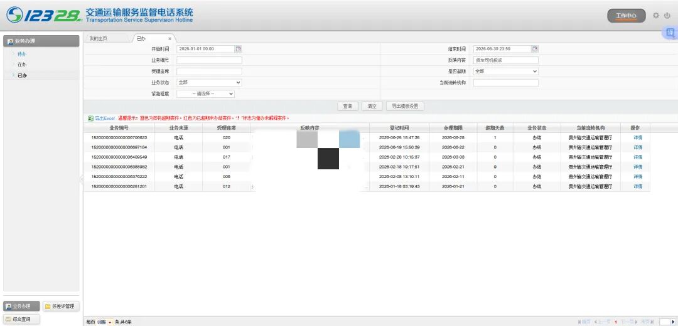The width and height of the screenshot is (678, 326).
Task: Open 综合查询 module
Action: [21, 319]
